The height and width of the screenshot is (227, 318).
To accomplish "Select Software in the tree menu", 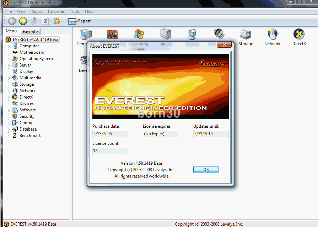I will coord(28,110).
